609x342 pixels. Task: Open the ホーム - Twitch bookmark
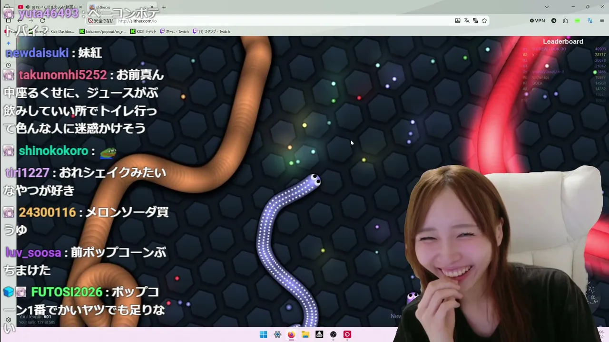[x=175, y=31]
